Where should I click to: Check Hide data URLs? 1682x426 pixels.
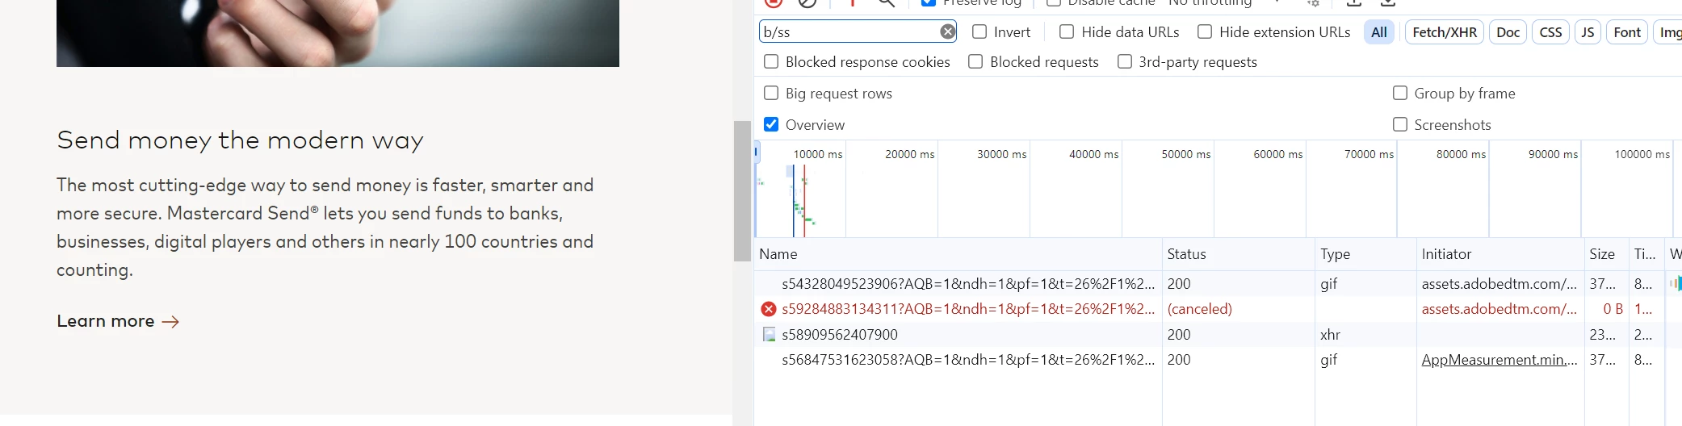tap(1067, 31)
